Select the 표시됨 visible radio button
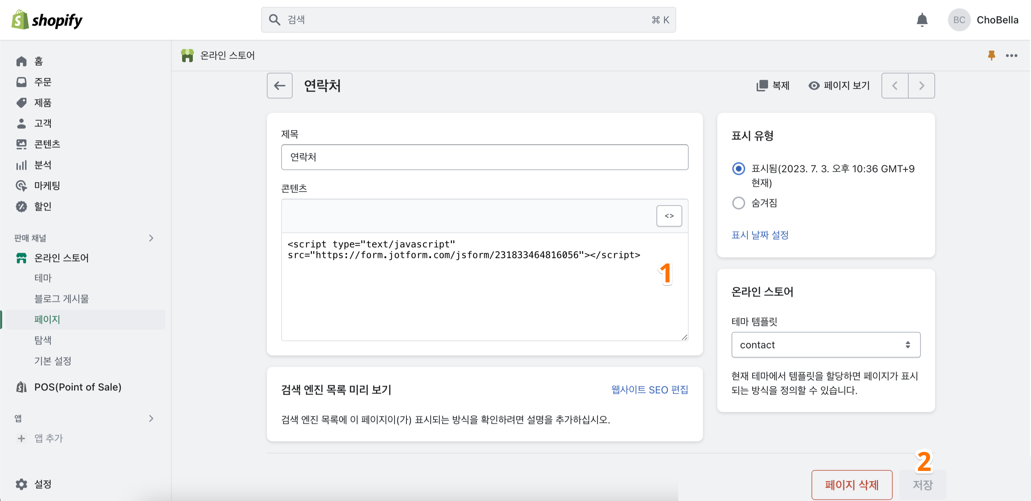Viewport: 1031px width, 501px height. (x=738, y=169)
